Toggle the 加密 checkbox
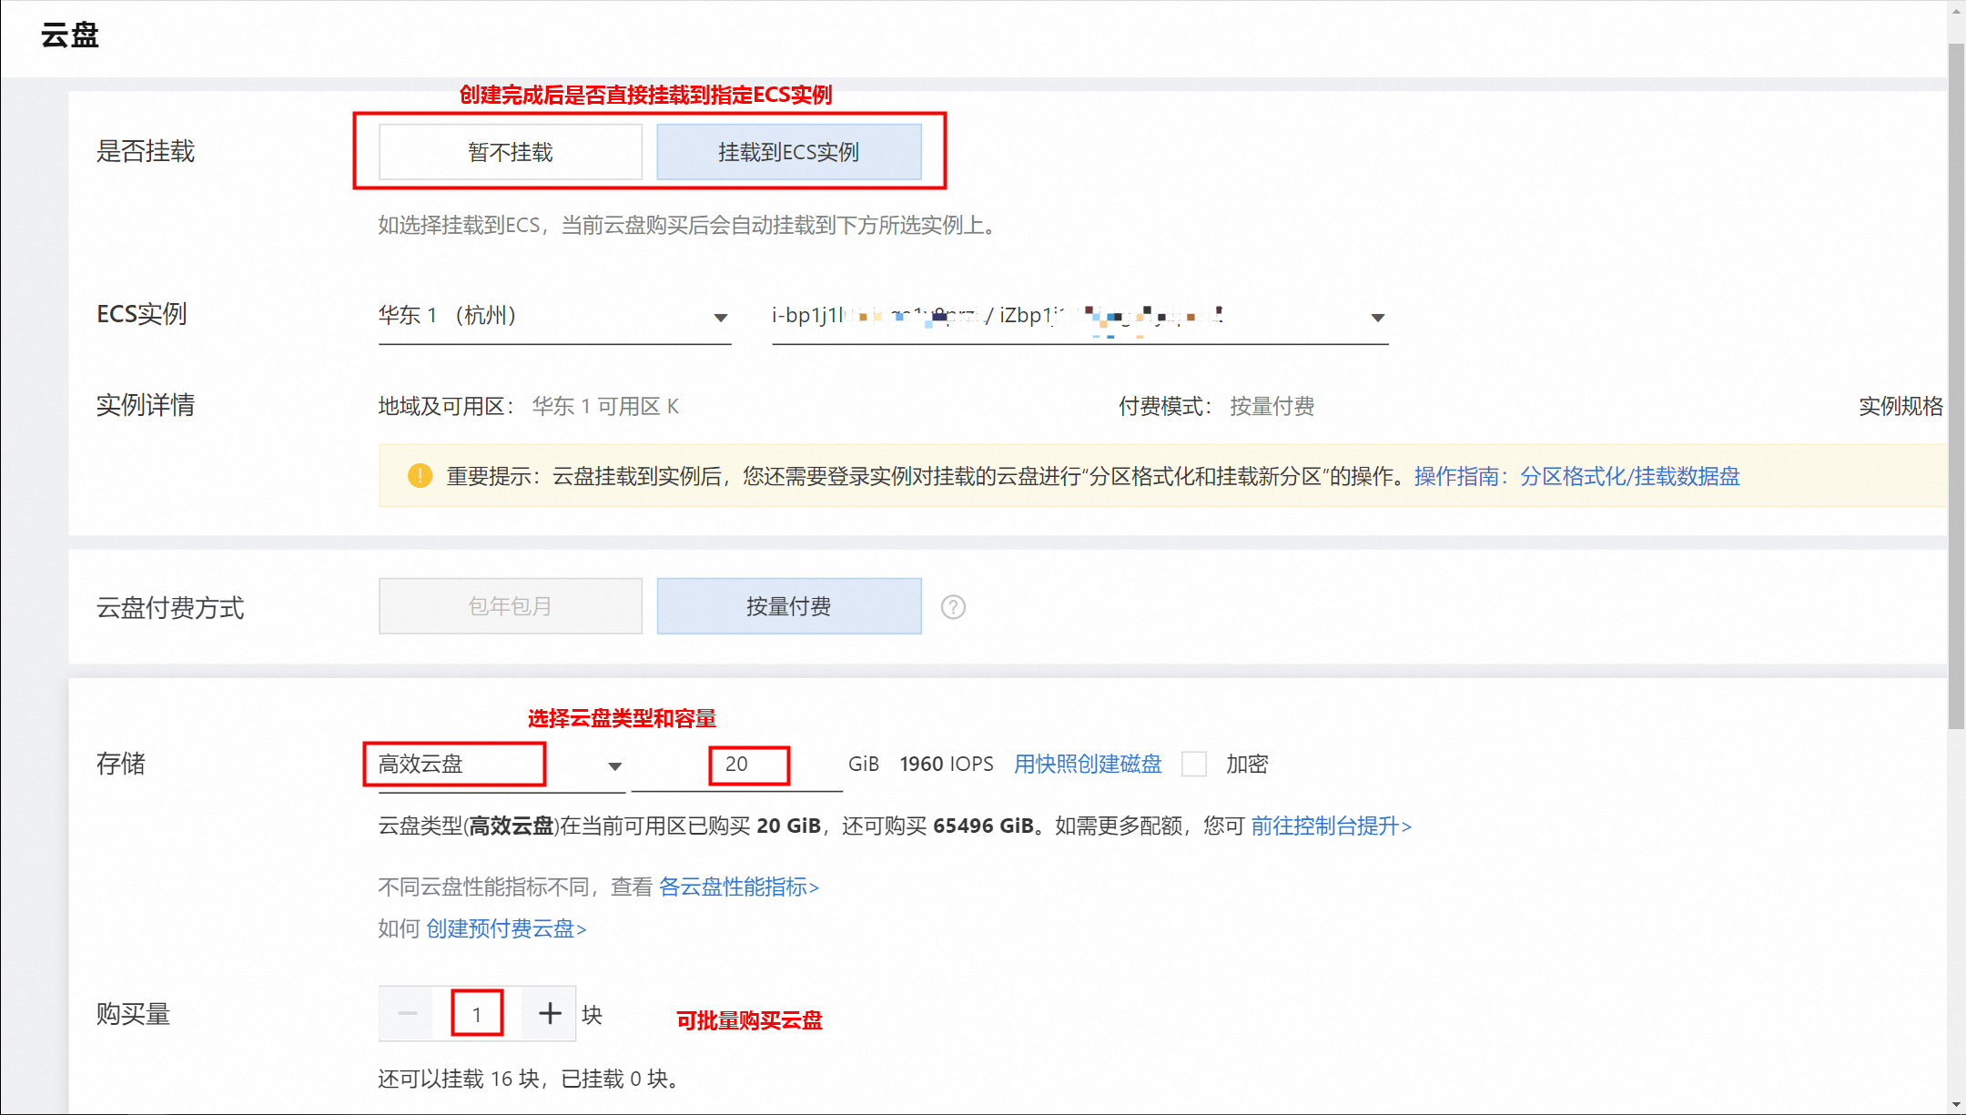 1194,764
